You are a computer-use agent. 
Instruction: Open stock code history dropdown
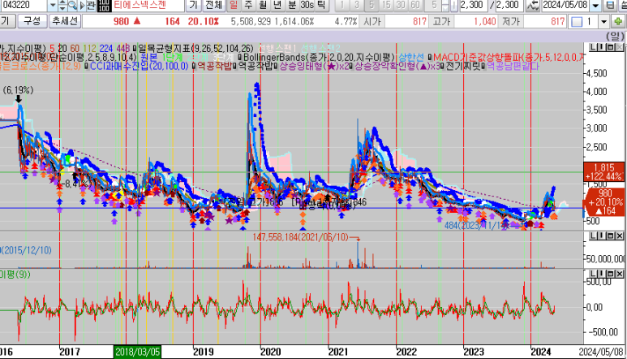tap(53, 5)
